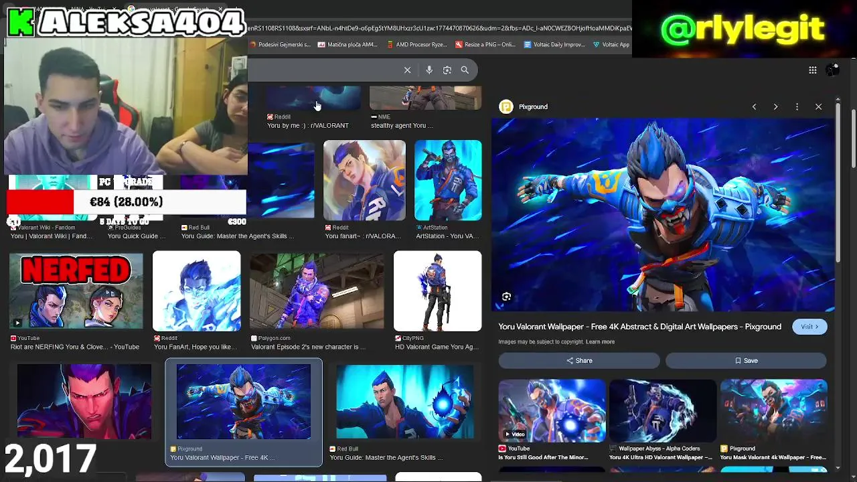Viewport: 857px width, 482px height.
Task: Open NERFED YouTube video thumbnail
Action: click(76, 291)
